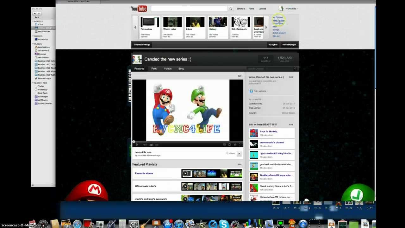Enter fullscreen on video player
The image size is (405, 228).
(240, 145)
